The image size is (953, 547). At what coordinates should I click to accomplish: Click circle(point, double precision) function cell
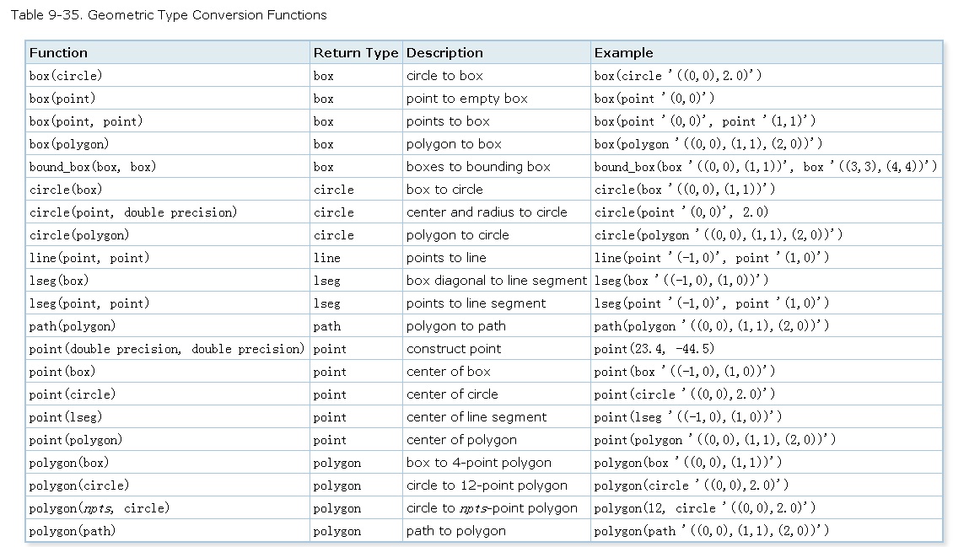[132, 212]
